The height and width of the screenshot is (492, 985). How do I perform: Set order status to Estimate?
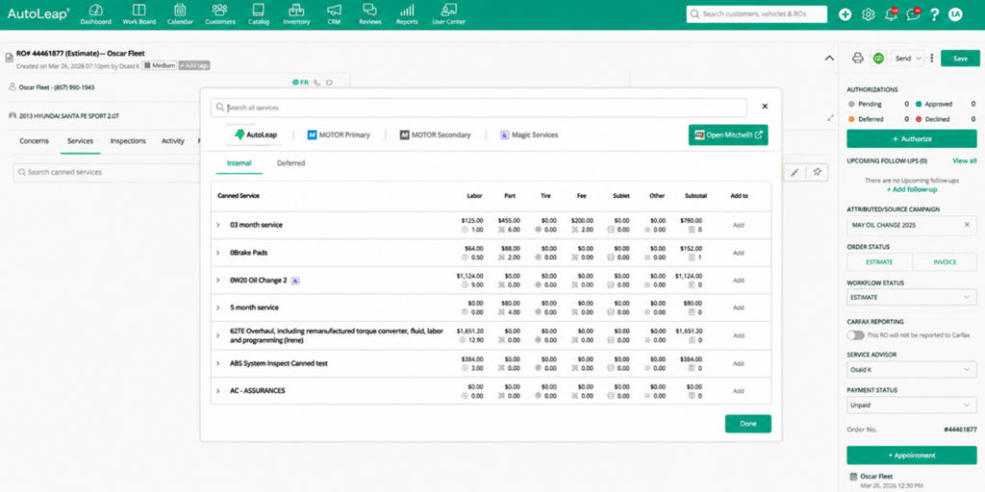pyautogui.click(x=879, y=261)
